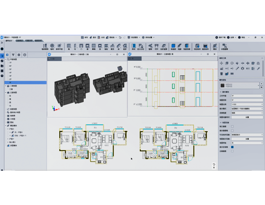Toggle the checked blue checkbox in properties
Image resolution: width=265 pixels, height=205 pixels.
pos(232,147)
